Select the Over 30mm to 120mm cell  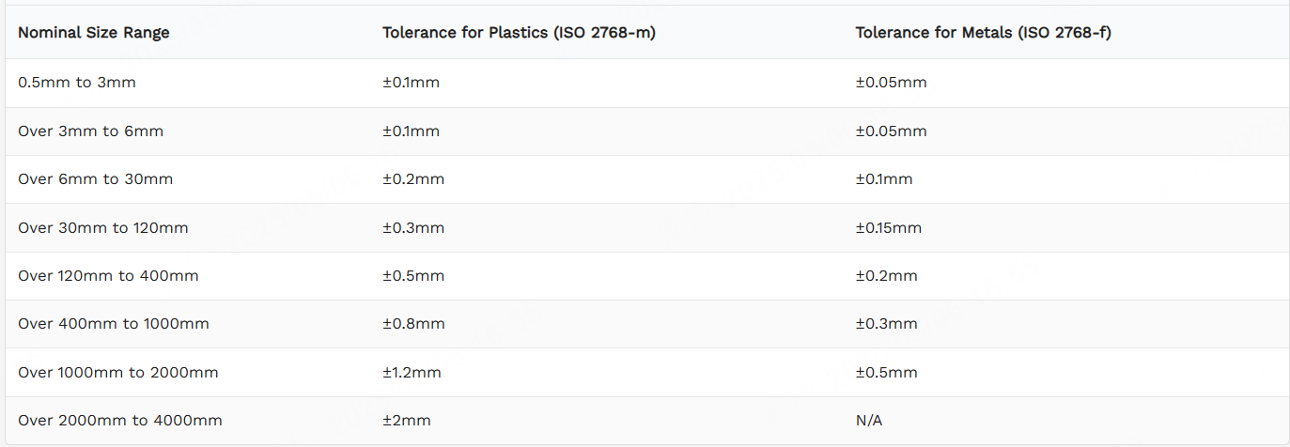tap(103, 228)
